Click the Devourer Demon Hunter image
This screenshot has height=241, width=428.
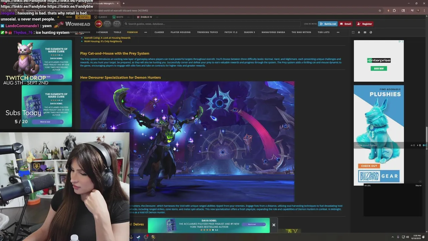pos(187,141)
